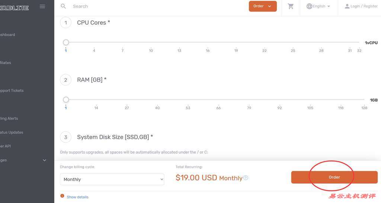Image resolution: width=381 pixels, height=203 pixels.
Task: Open the shopping cart icon
Action: click(x=291, y=6)
